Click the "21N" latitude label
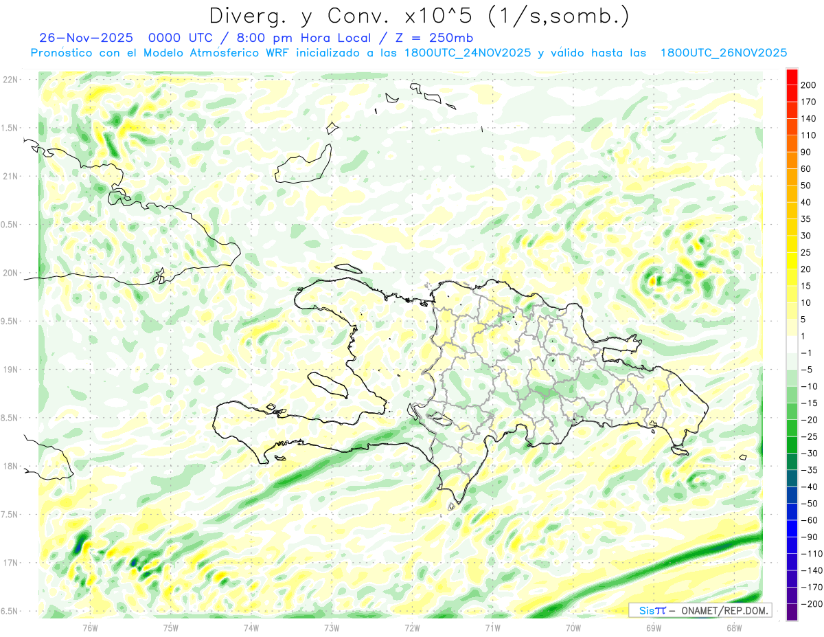 11,177
